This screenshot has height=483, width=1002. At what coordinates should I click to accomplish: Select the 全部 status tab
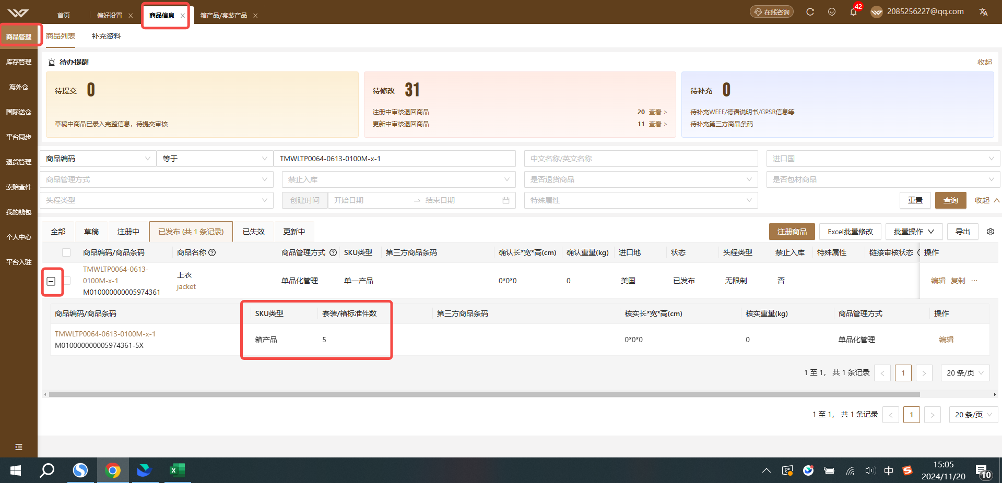(58, 232)
